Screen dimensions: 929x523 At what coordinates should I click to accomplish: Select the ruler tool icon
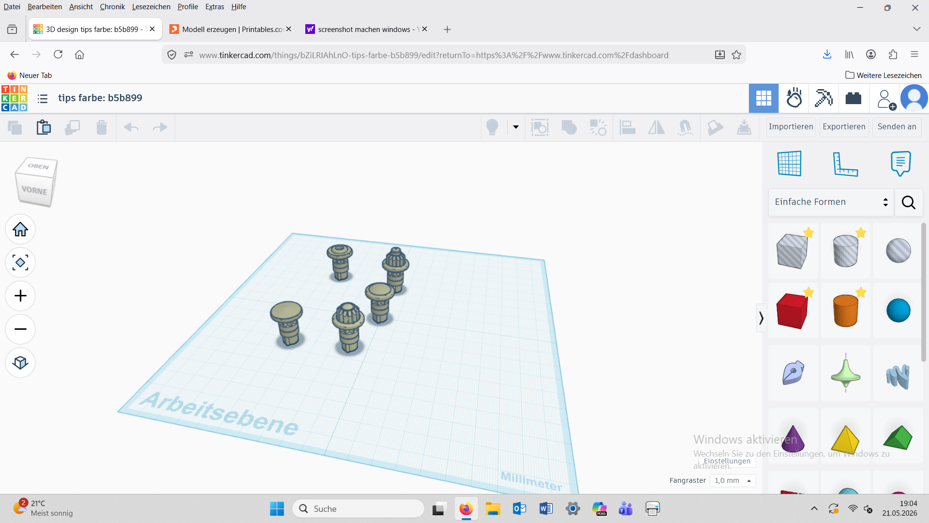(845, 164)
